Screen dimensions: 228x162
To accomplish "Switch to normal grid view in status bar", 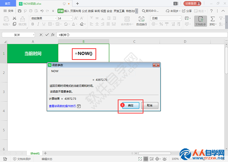I will [146, 159].
